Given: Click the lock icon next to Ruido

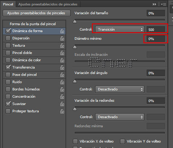Looking at the screenshot, I should pyautogui.click(x=62, y=82).
